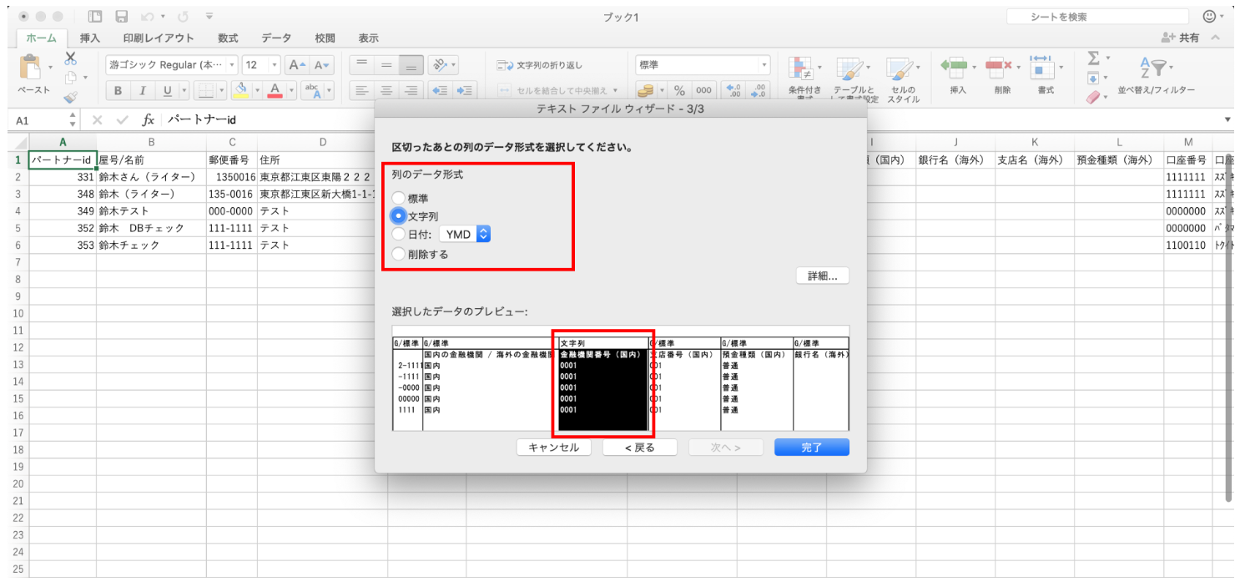The image size is (1235, 582).
Task: Expand the fill color dropdown arrow
Action: tap(259, 91)
